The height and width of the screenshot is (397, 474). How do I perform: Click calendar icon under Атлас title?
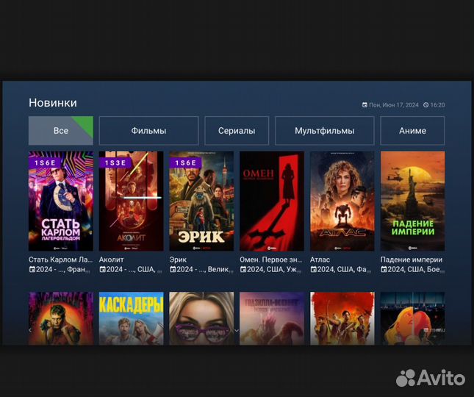tap(314, 269)
